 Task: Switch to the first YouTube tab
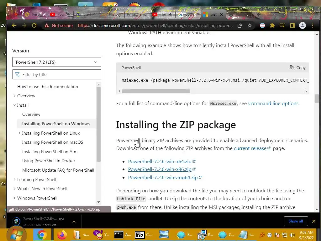pyautogui.click(x=61, y=14)
